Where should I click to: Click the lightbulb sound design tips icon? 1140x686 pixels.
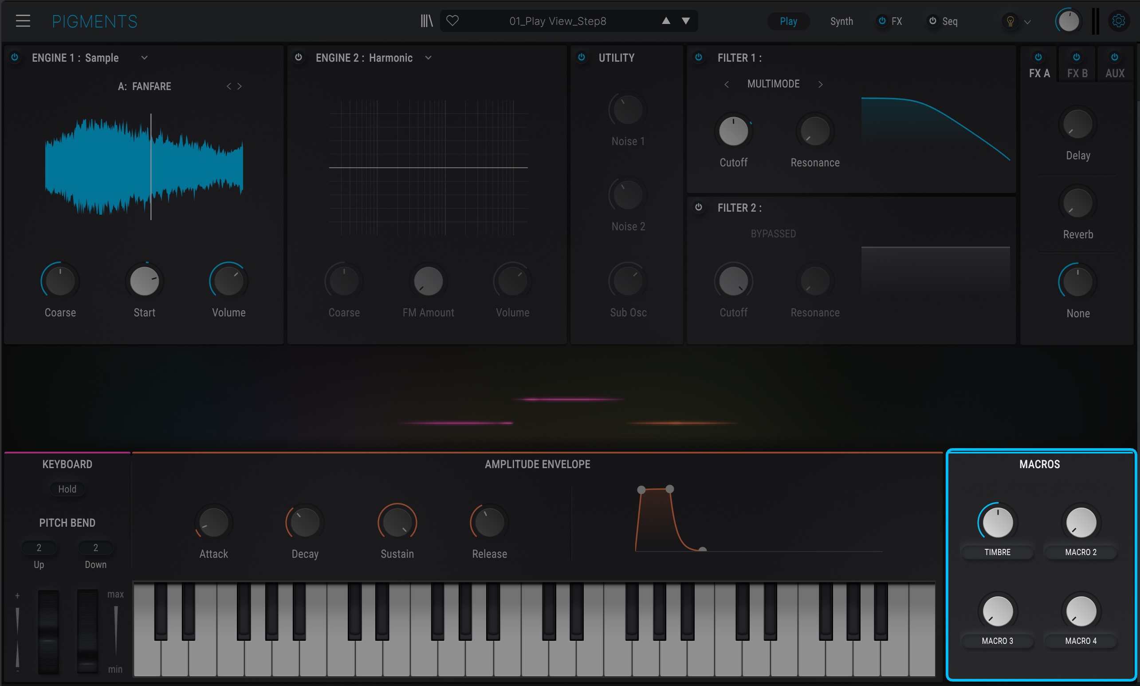click(x=1010, y=21)
